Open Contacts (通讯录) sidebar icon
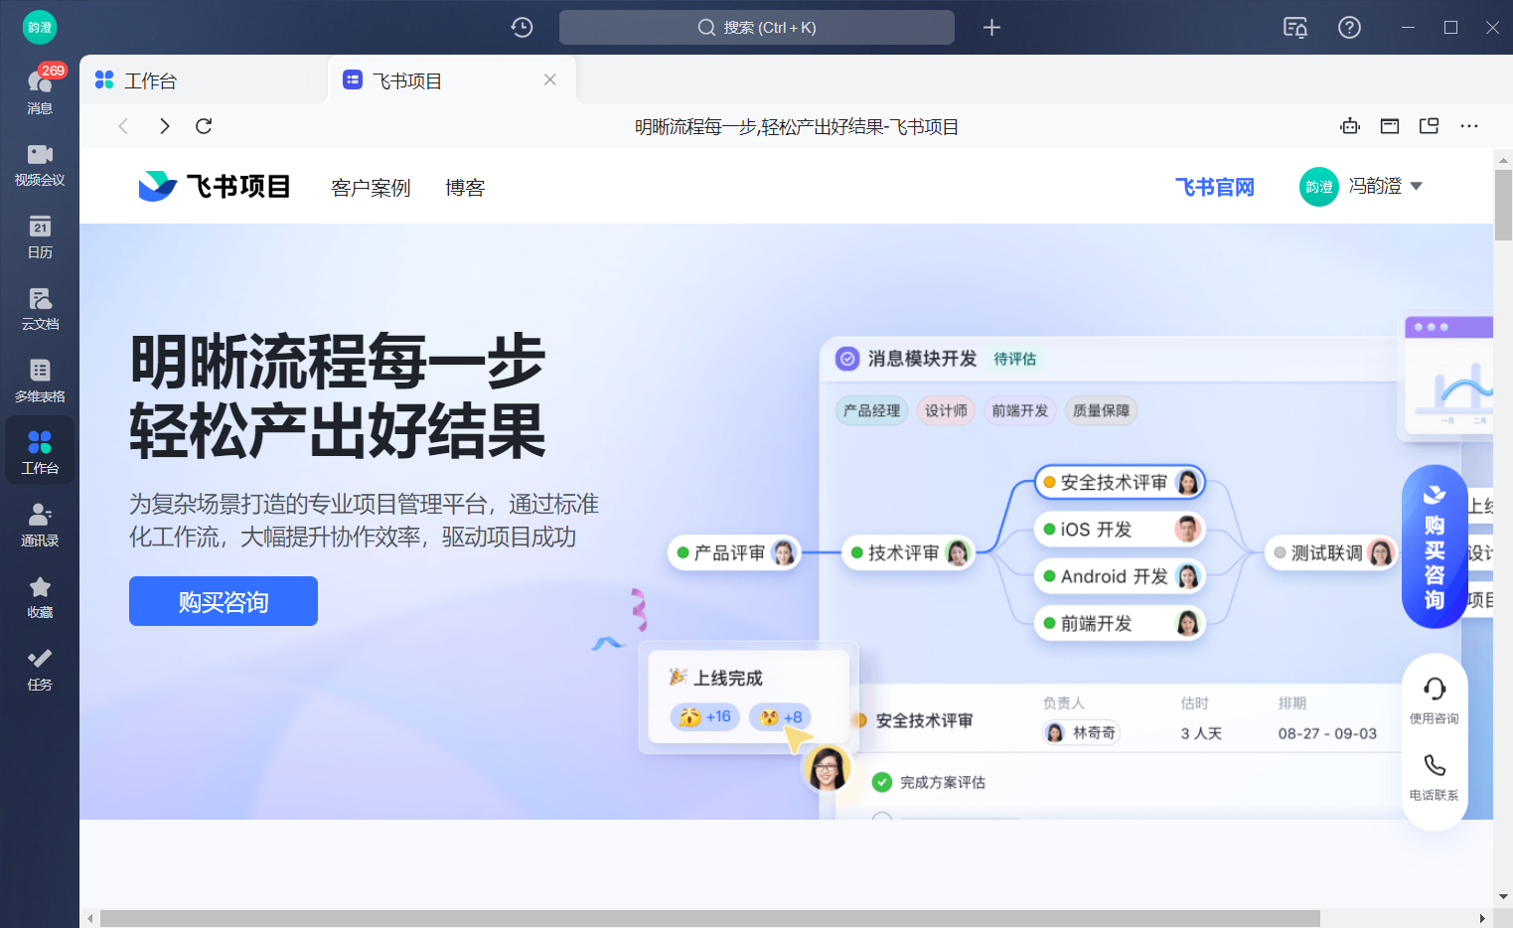1513x928 pixels. pos(40,525)
